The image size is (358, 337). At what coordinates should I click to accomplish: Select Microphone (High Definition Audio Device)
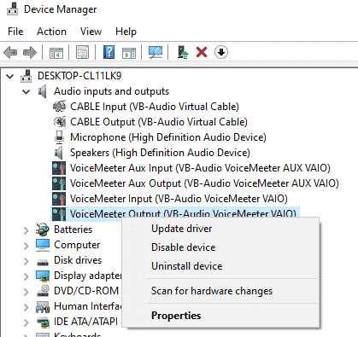click(x=168, y=137)
